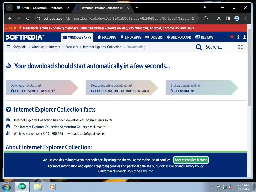The width and height of the screenshot is (256, 192).
Task: Click the page vertical scrollbar thumb
Action: (249, 67)
